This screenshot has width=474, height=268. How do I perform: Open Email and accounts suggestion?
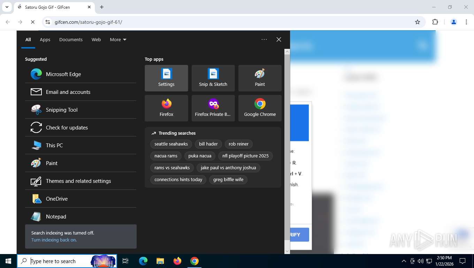point(81,92)
